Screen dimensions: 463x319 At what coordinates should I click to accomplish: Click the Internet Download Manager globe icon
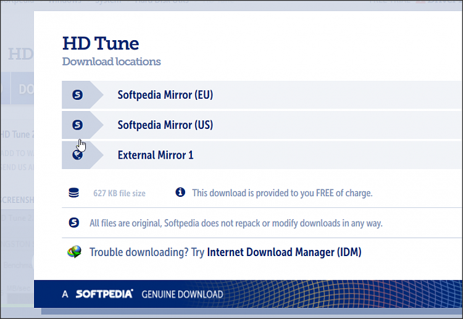74,252
